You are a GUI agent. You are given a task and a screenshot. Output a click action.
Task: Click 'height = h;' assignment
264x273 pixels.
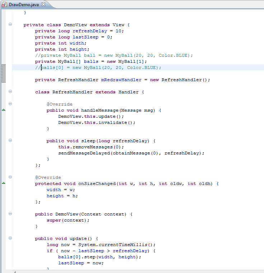[62, 196]
